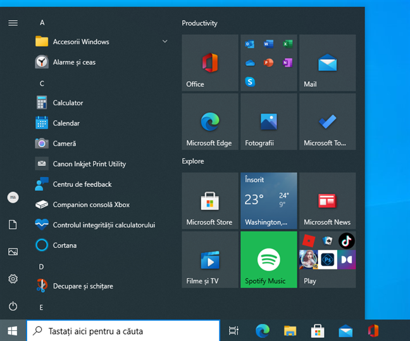The width and height of the screenshot is (410, 341).
Task: Open the Filme și TV tile
Action: pyautogui.click(x=209, y=259)
